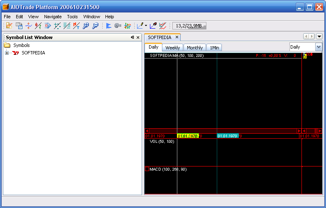Click the plus-minus teal scale icon
Image resolution: width=326 pixels, height=208 pixels.
57,26
